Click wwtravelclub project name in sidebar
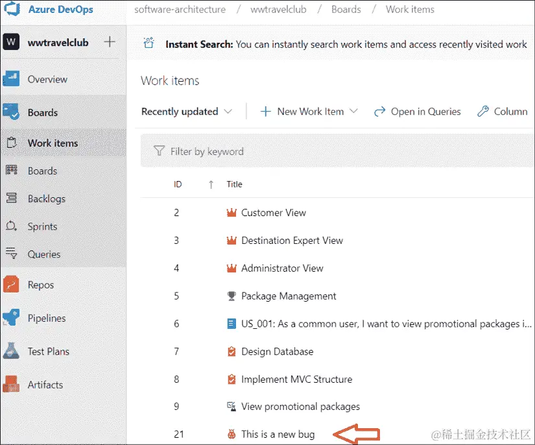Screen dimensions: 535x445 point(58,42)
